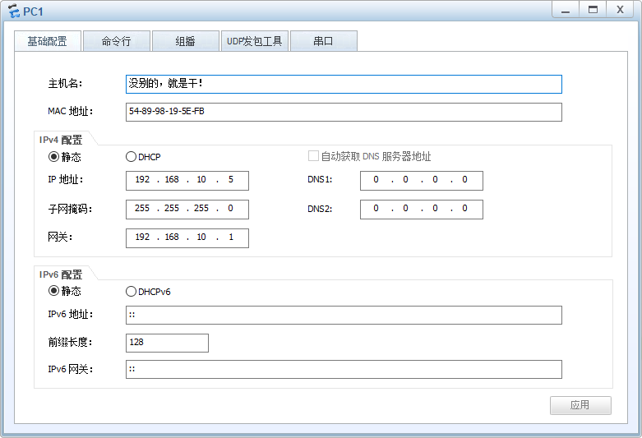The width and height of the screenshot is (642, 438).
Task: Click the 应用 button
Action: point(580,405)
